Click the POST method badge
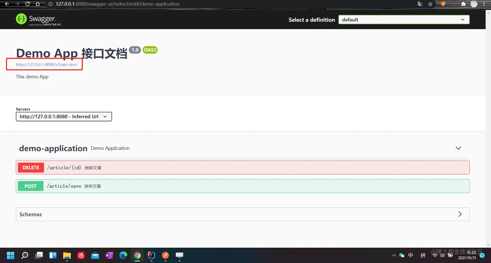This screenshot has width=491, height=263. [x=31, y=186]
